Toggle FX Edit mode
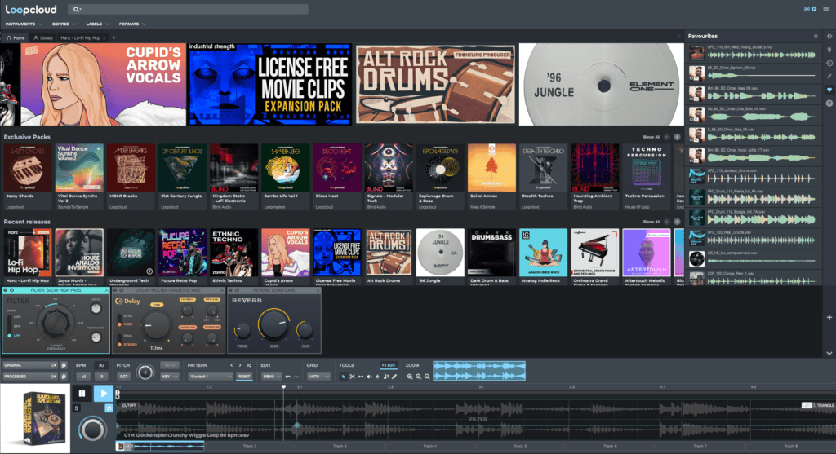836x454 pixels. pos(388,365)
